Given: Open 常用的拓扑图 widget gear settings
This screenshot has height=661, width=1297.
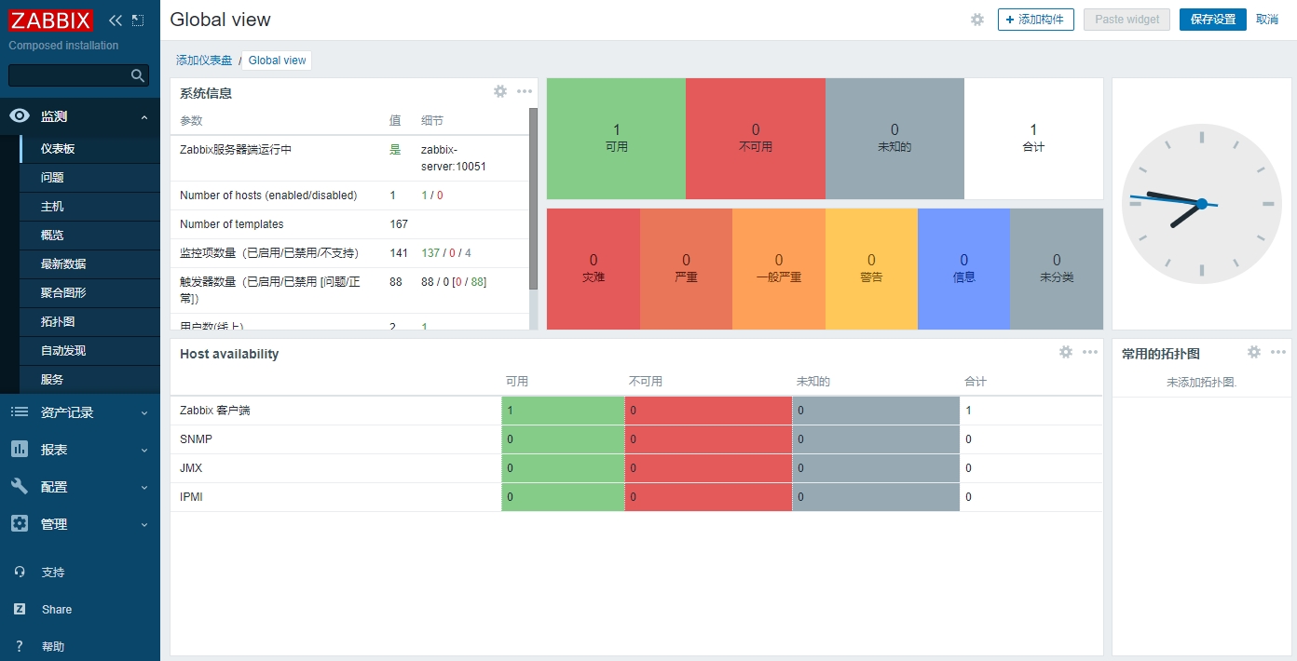Looking at the screenshot, I should coord(1254,352).
